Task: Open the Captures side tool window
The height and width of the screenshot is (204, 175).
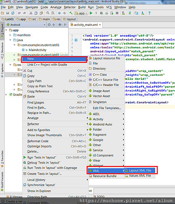Action: (x=2, y=70)
